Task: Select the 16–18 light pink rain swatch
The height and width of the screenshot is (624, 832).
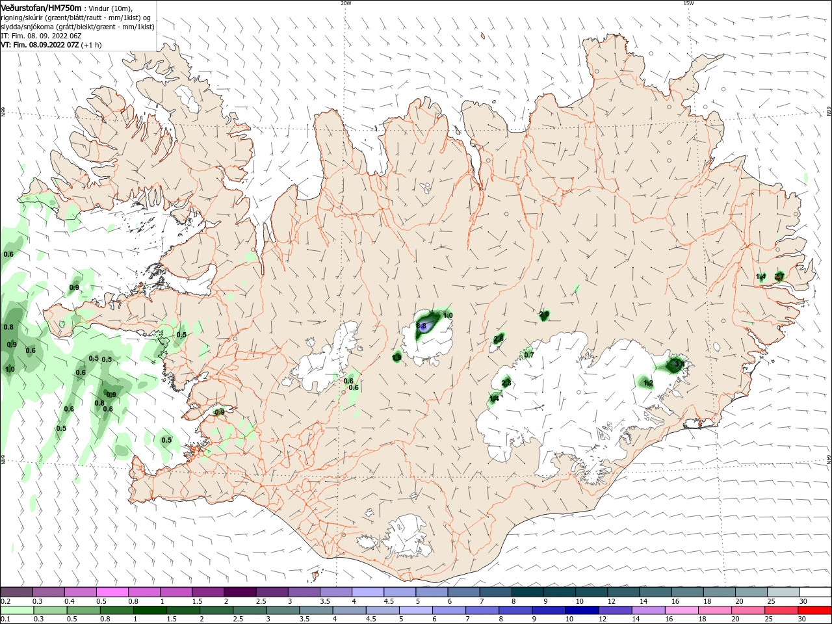Action: click(682, 610)
